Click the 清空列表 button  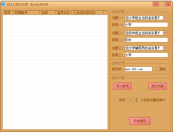pyautogui.click(x=157, y=86)
